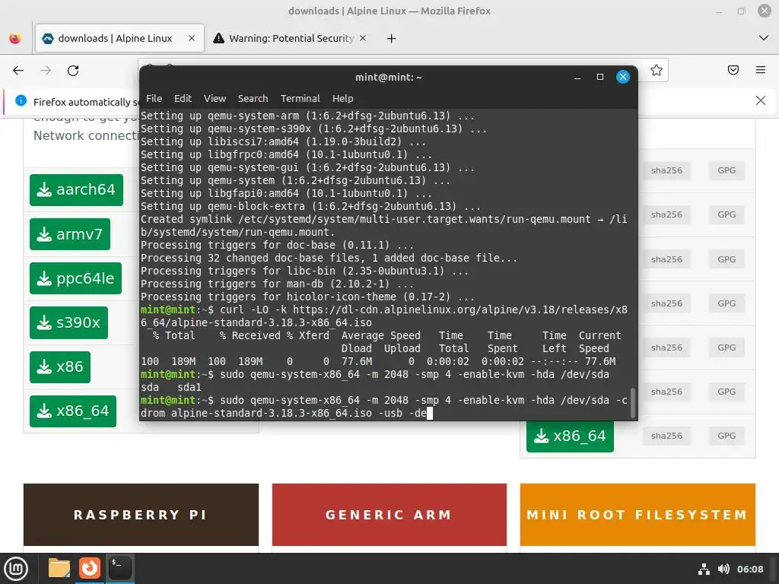The height and width of the screenshot is (584, 779).
Task: Open the Terminal File menu
Action: (x=154, y=98)
